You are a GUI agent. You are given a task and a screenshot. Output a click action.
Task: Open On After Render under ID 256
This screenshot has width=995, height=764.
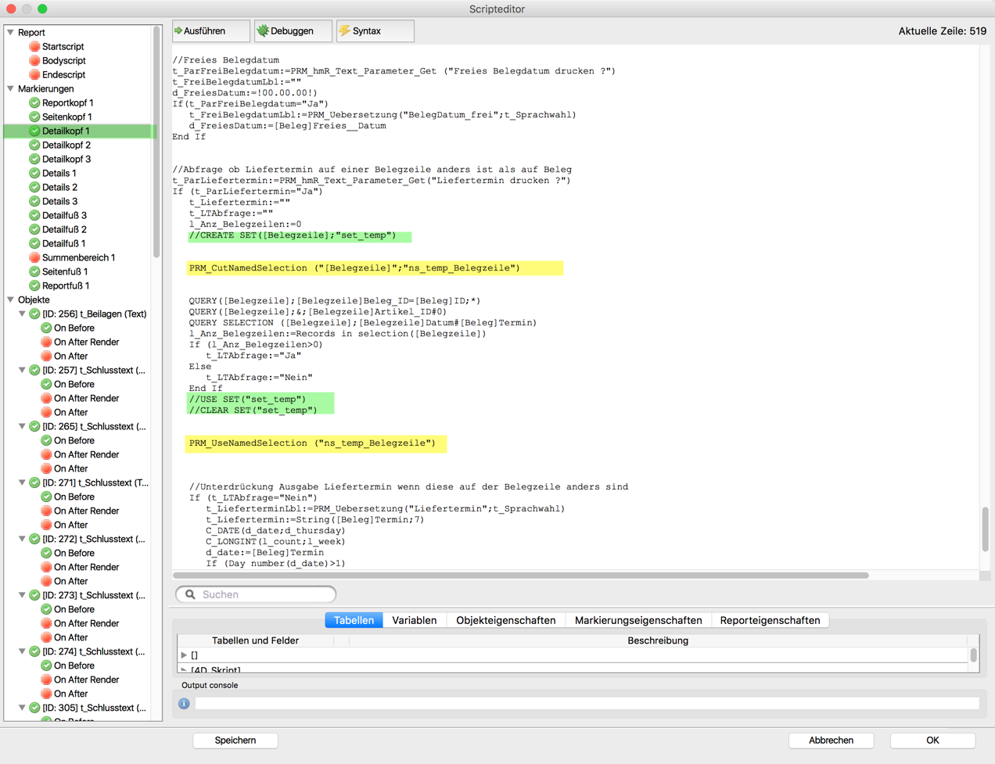[86, 343]
